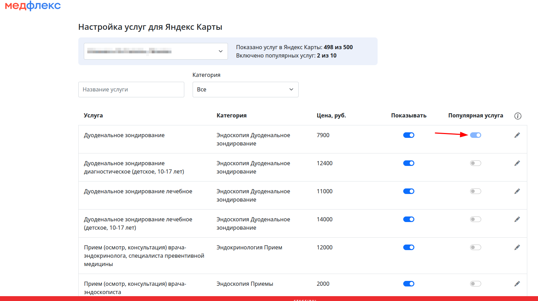The image size is (538, 301).
Task: Click pencil icon for endoscopist consultation row
Action: tap(517, 284)
